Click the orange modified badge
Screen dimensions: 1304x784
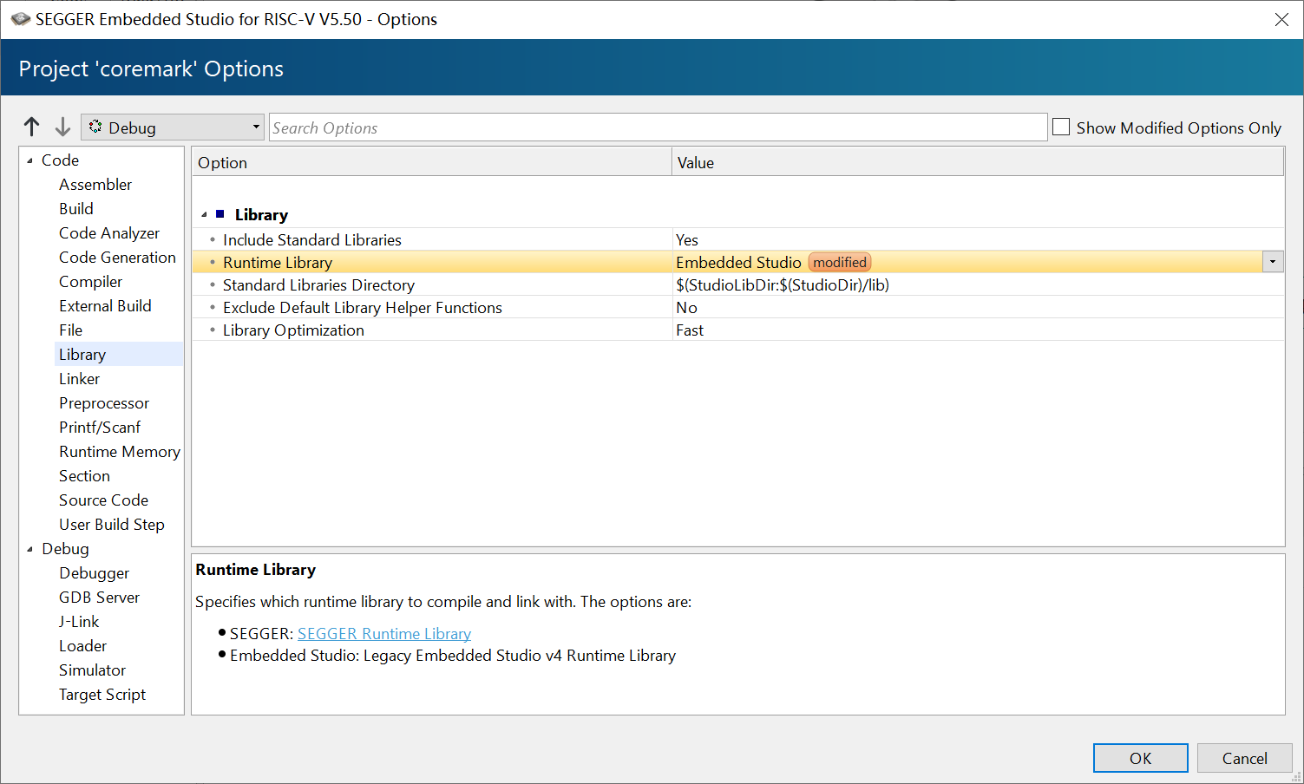pos(840,262)
